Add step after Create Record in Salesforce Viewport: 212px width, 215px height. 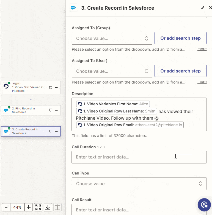coord(31,142)
